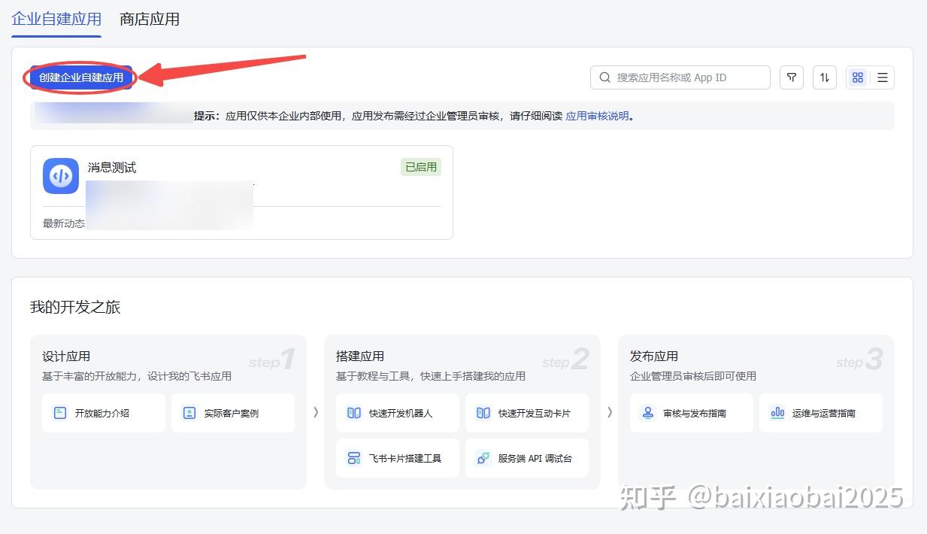Switch to list view layout

click(883, 77)
